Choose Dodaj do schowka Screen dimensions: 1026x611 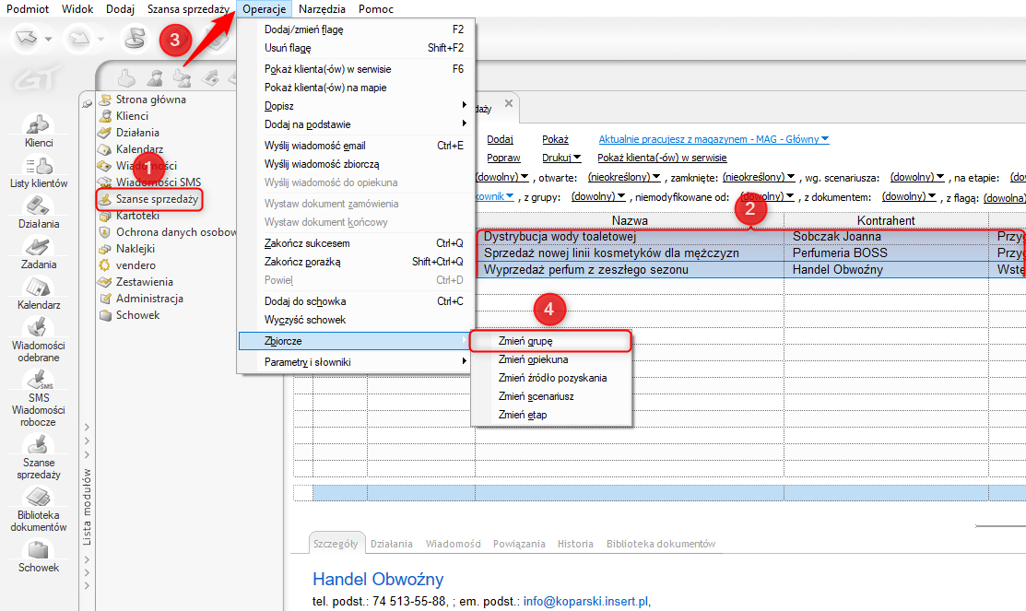355,301
